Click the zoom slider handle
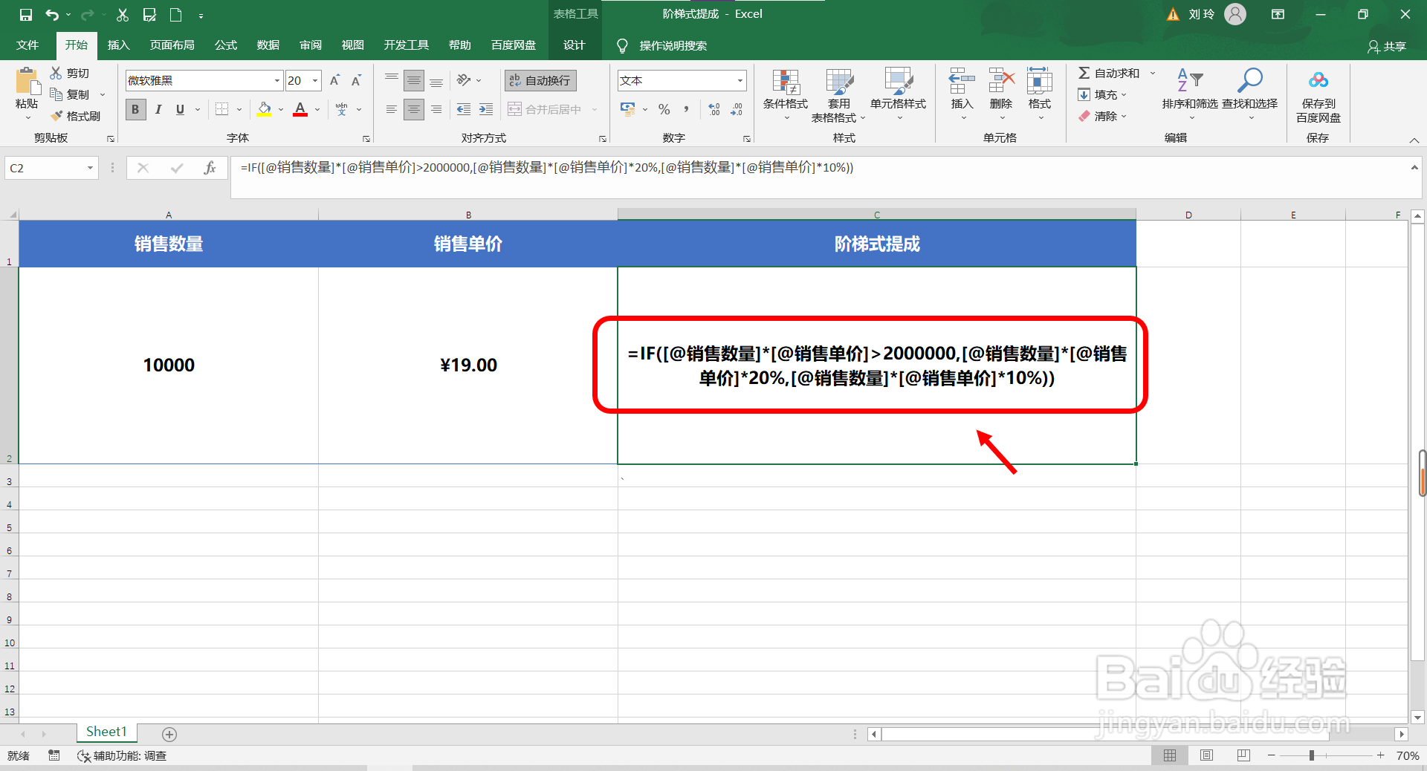 1312,755
